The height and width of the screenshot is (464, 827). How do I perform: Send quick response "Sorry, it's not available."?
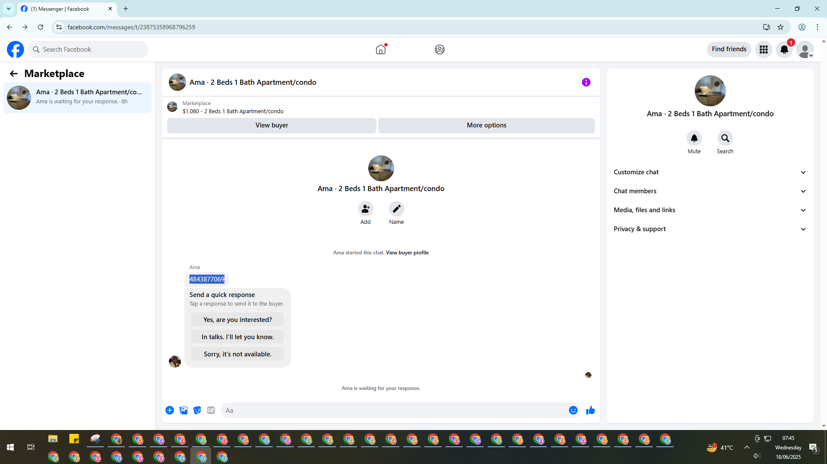tap(237, 354)
